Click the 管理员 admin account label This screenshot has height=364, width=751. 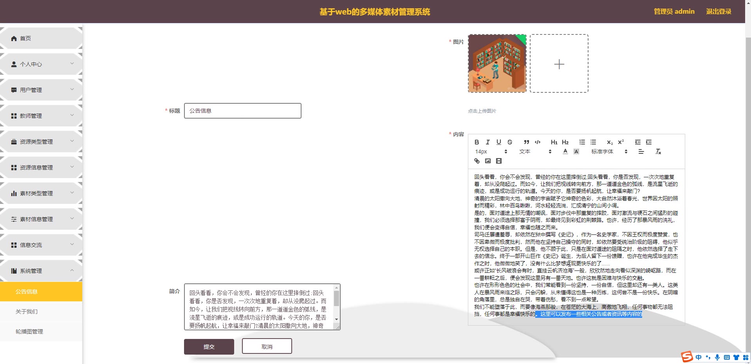point(674,12)
